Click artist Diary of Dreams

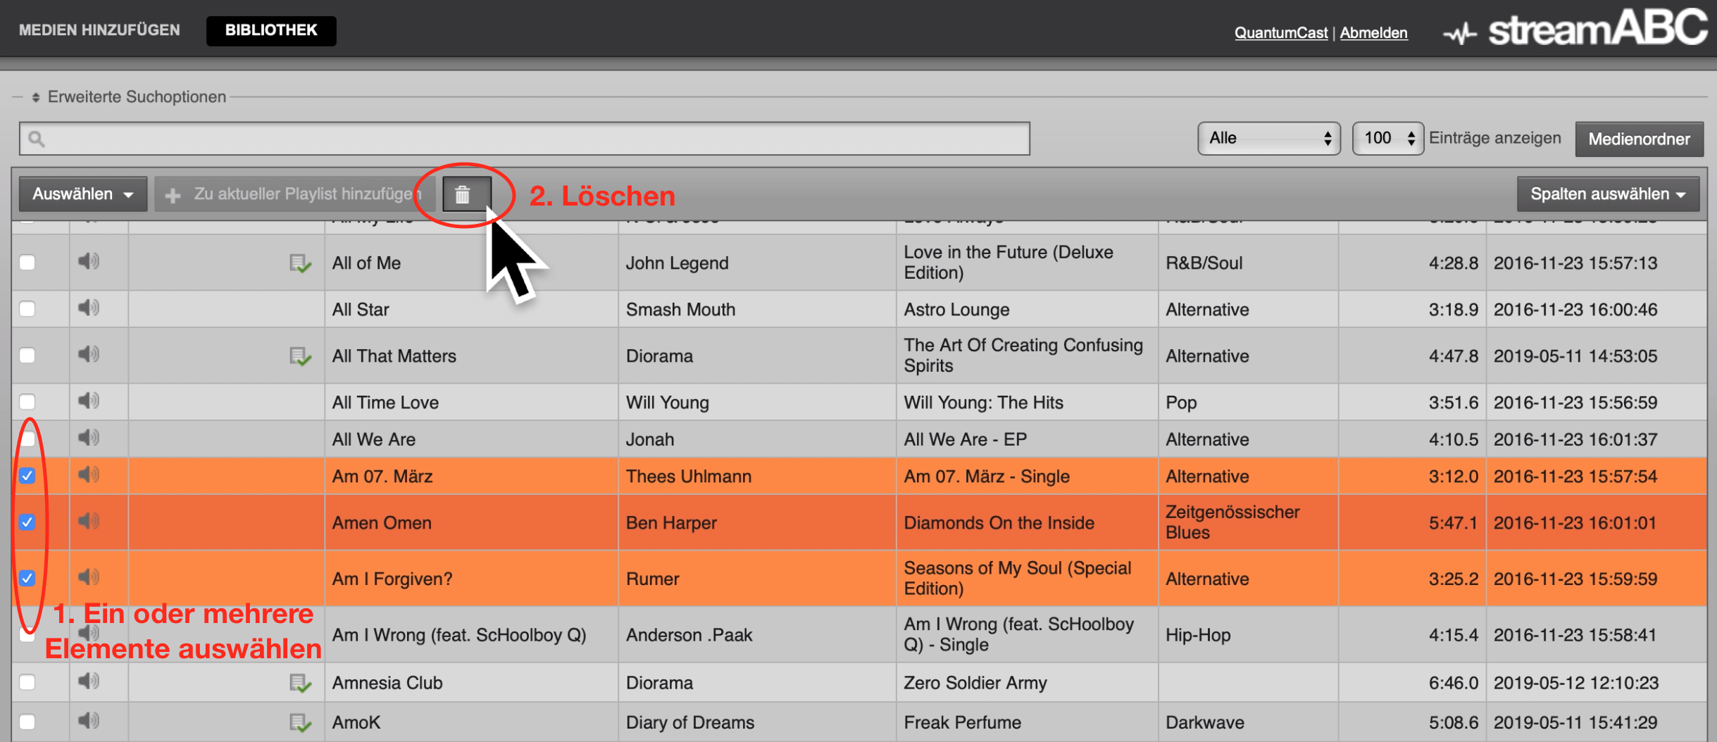(690, 722)
